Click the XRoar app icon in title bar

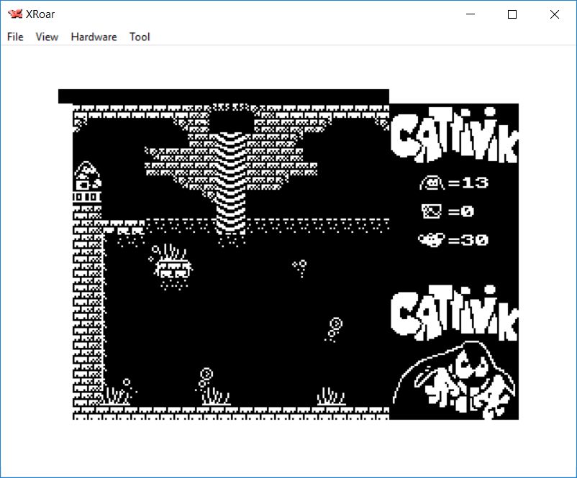14,14
